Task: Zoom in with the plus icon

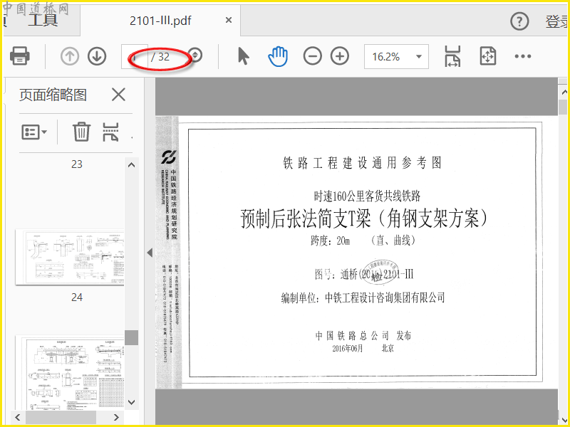Action: [x=340, y=56]
